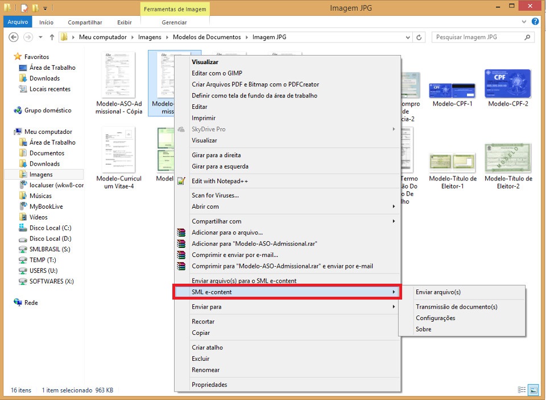Click the Up one level arrow
The height and width of the screenshot is (400, 546).
[x=52, y=37]
